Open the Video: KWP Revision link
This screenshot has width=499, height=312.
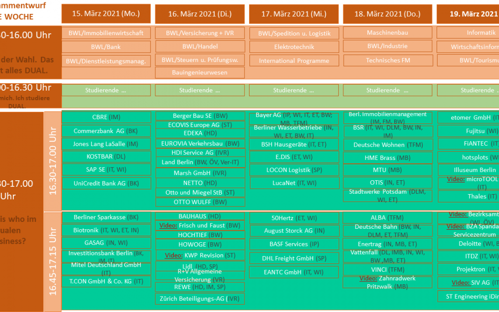pyautogui.click(x=200, y=255)
